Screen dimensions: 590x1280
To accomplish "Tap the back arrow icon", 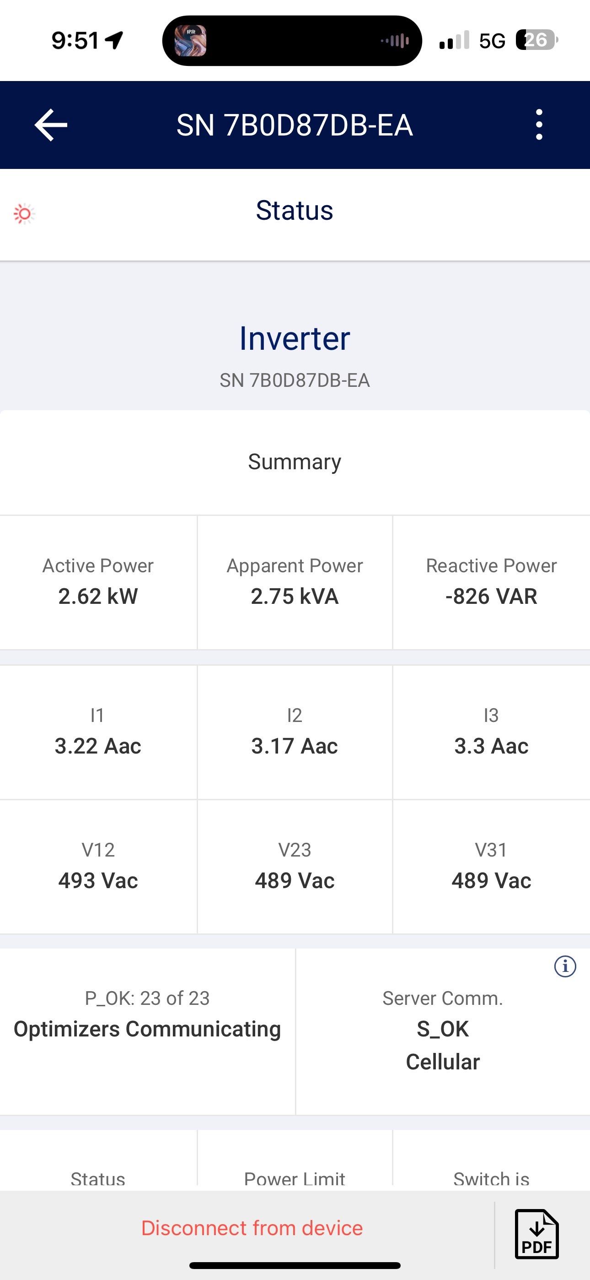I will pos(51,125).
